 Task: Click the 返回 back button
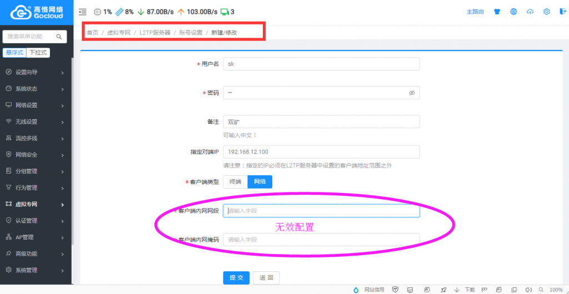pyautogui.click(x=266, y=278)
